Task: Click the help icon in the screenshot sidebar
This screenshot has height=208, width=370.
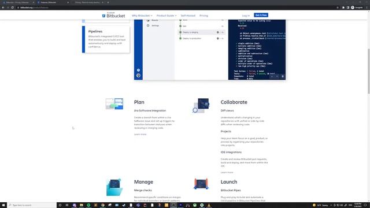Action: tap(138, 70)
